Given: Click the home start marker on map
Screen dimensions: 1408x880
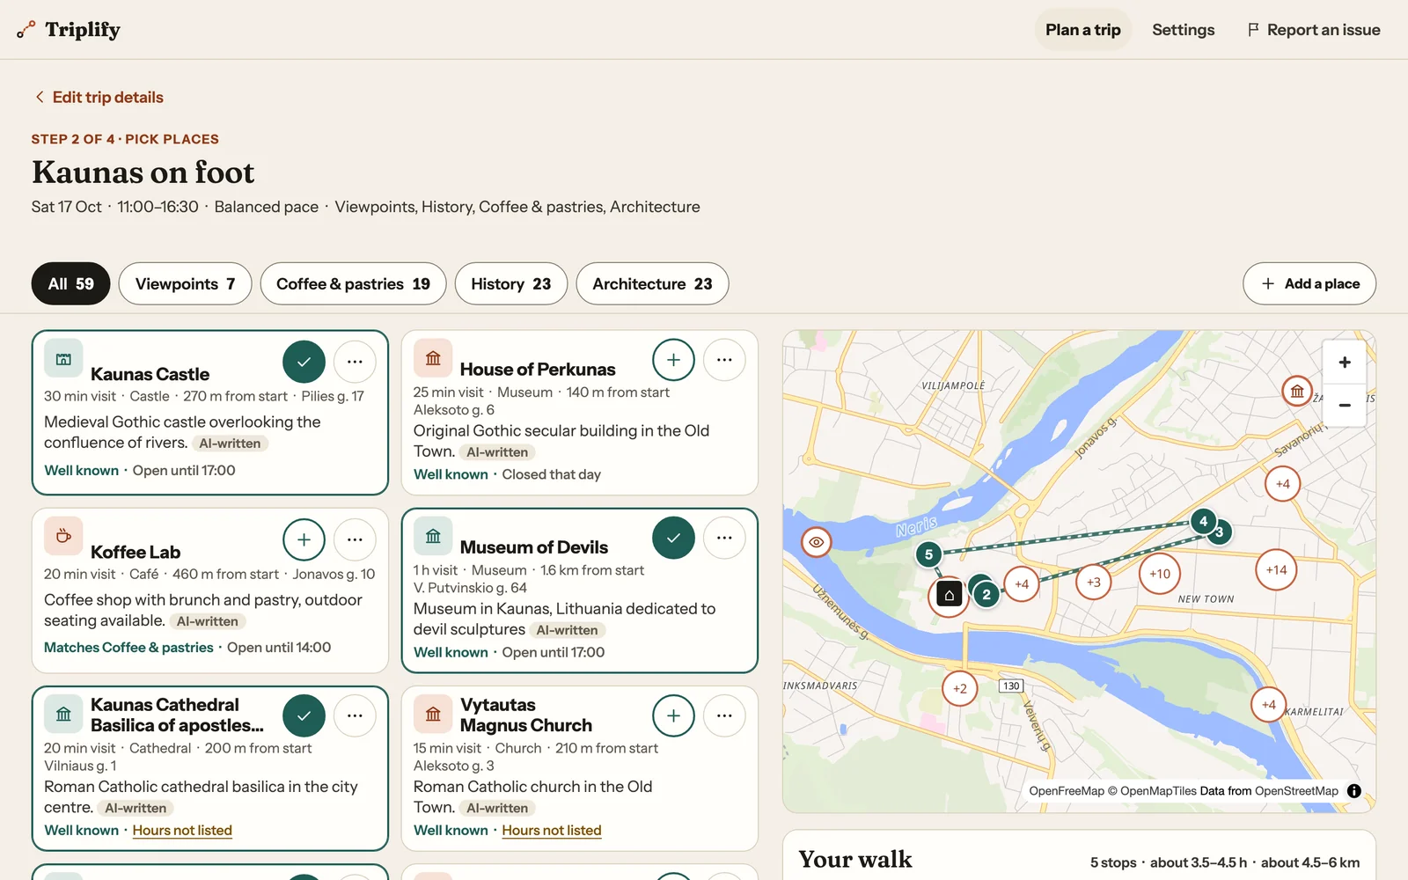Looking at the screenshot, I should click(949, 596).
